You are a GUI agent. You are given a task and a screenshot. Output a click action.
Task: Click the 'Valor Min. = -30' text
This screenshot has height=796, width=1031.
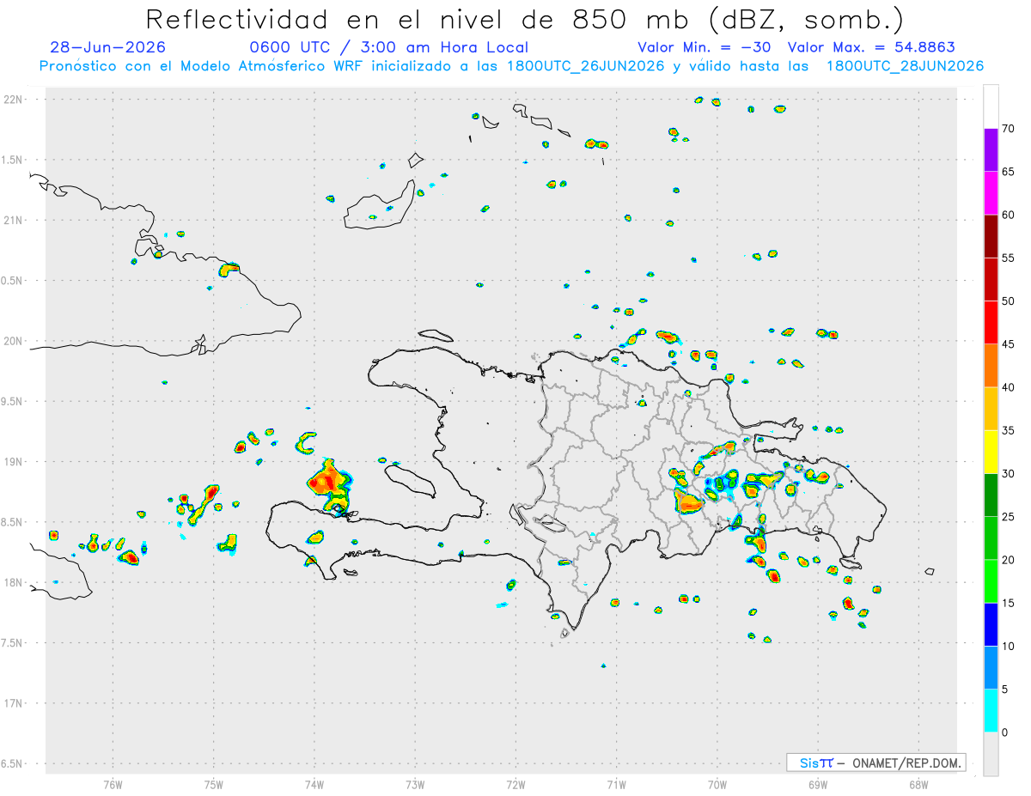pyautogui.click(x=704, y=47)
